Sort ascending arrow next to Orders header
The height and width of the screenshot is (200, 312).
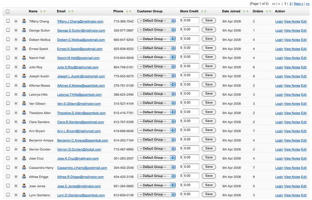tap(267, 11)
